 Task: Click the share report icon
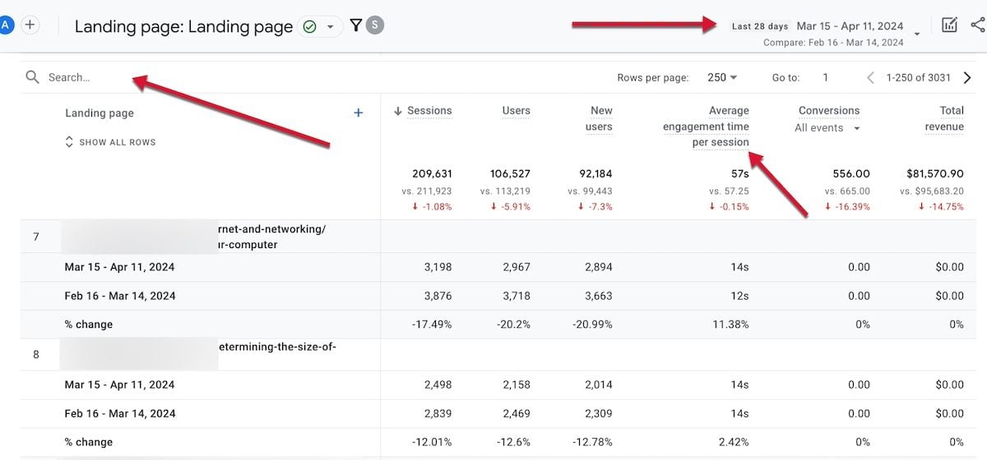tap(977, 25)
